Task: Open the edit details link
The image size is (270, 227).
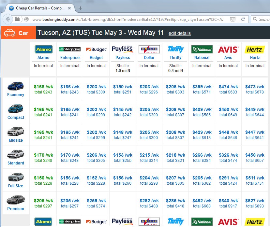Action: click(179, 33)
